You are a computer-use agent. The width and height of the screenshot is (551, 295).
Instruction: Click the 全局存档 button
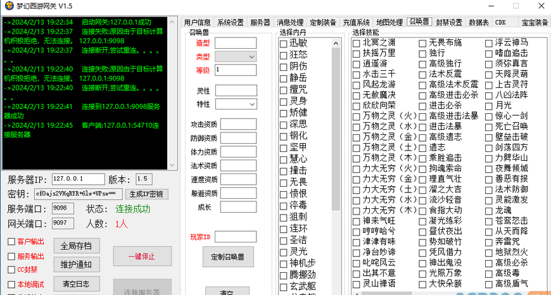click(x=77, y=246)
